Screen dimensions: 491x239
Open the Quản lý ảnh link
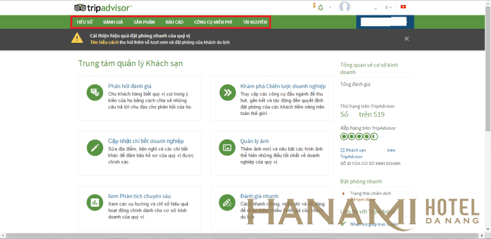254,141
